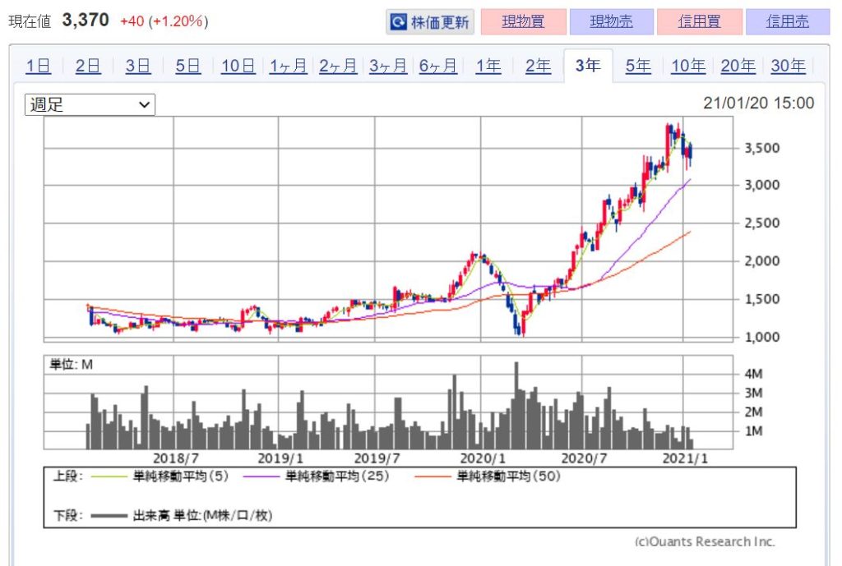
Task: Click the 信用売 button
Action: point(787,22)
